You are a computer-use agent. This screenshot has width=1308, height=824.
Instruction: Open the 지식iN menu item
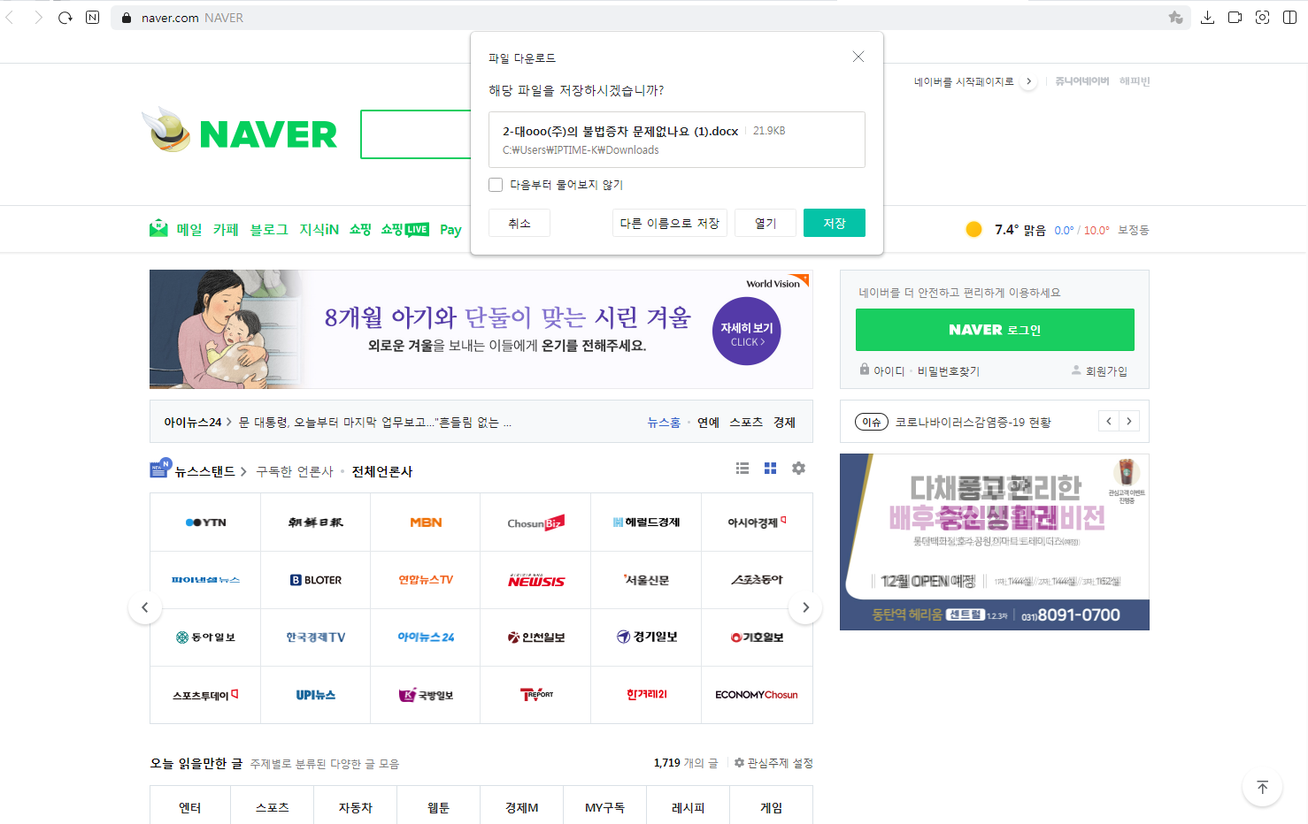319,230
